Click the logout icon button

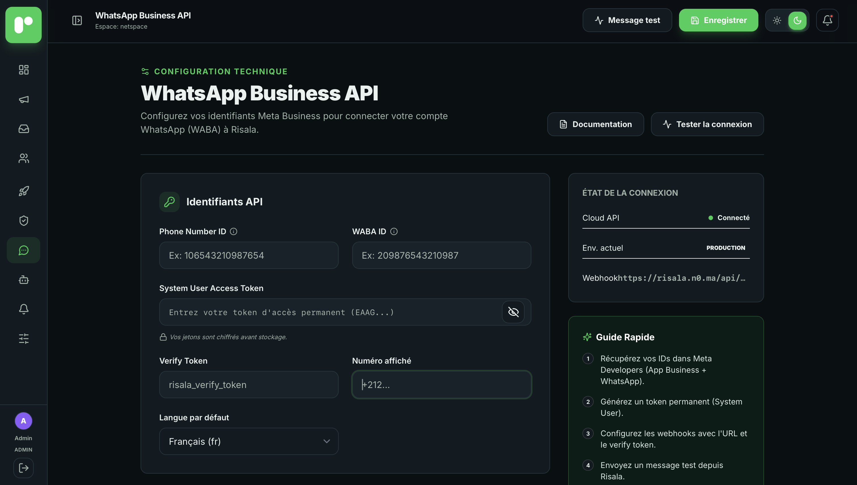24,468
